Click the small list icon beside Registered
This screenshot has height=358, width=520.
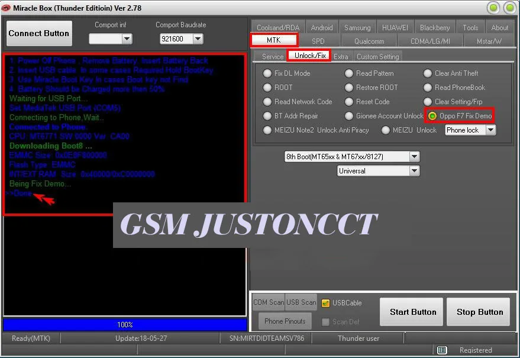(441, 350)
